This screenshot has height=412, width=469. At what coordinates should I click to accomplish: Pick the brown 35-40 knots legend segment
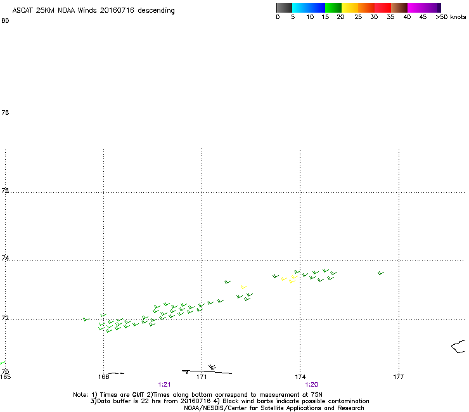tap(399, 8)
